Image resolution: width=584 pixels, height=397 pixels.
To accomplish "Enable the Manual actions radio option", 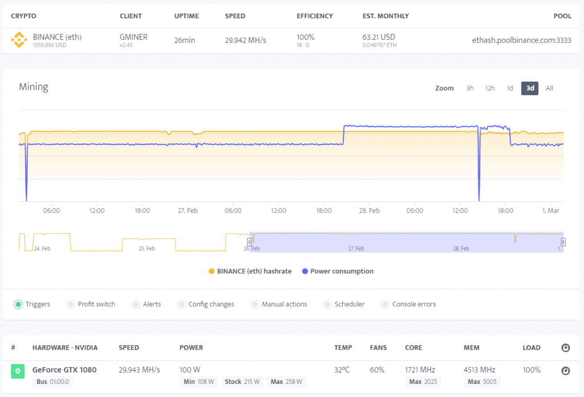I will pos(255,304).
